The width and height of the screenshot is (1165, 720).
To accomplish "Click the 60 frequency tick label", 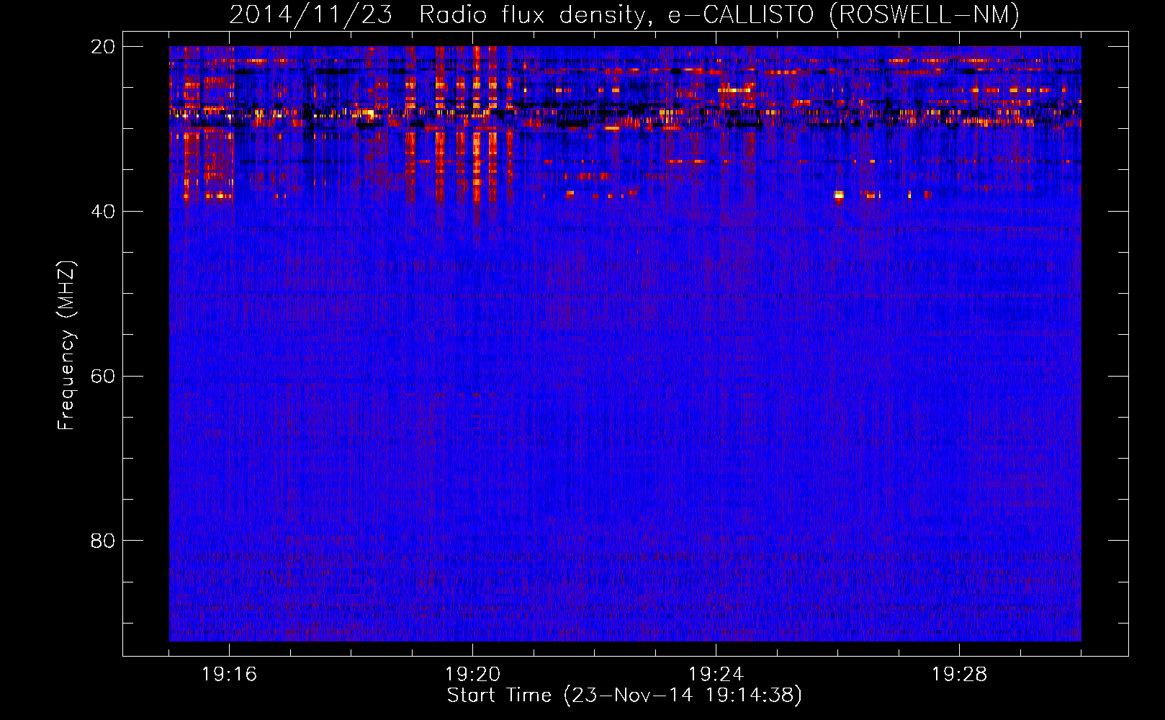I will point(103,377).
